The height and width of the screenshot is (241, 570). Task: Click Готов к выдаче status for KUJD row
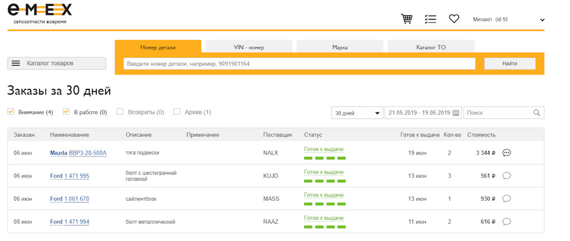pos(324,172)
